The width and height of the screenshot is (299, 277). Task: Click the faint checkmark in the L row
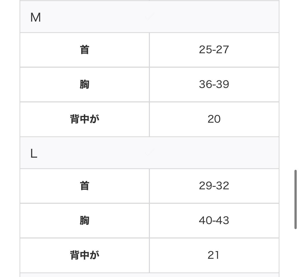point(149,152)
